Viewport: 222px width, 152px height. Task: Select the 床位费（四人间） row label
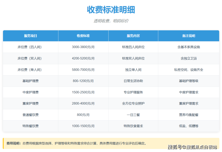tap(31, 47)
